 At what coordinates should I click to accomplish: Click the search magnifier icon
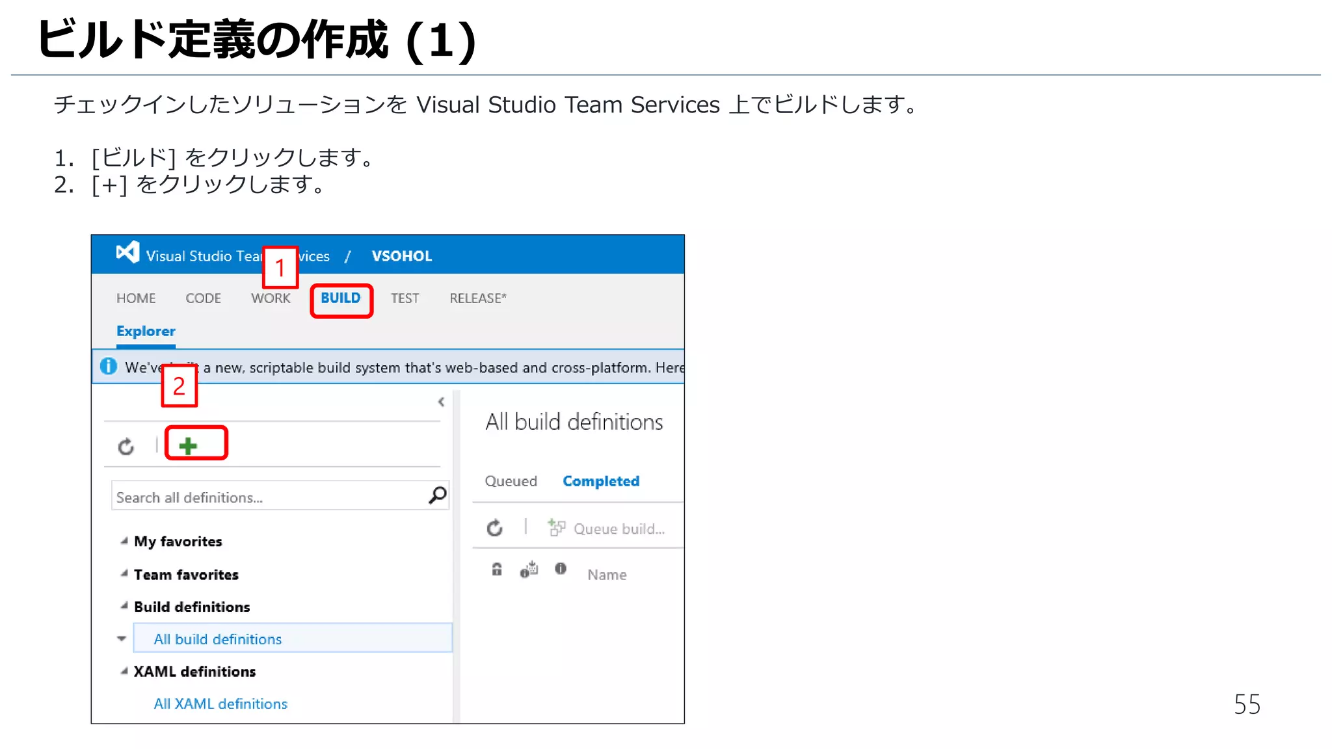point(438,495)
